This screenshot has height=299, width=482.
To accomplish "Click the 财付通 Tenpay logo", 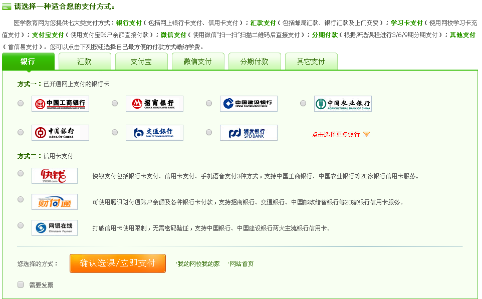I will (x=55, y=202).
